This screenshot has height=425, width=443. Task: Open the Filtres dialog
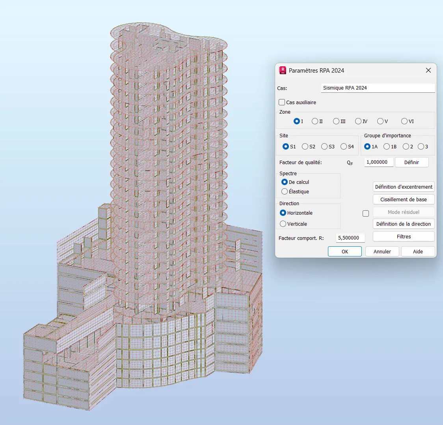[404, 236]
